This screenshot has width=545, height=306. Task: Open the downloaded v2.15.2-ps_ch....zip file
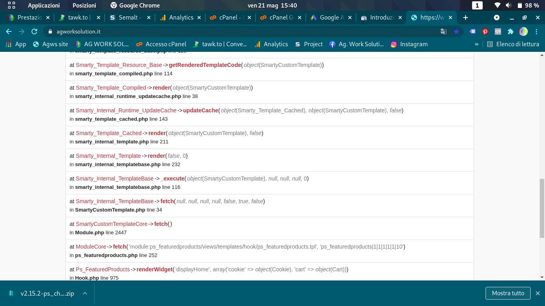pos(41,293)
